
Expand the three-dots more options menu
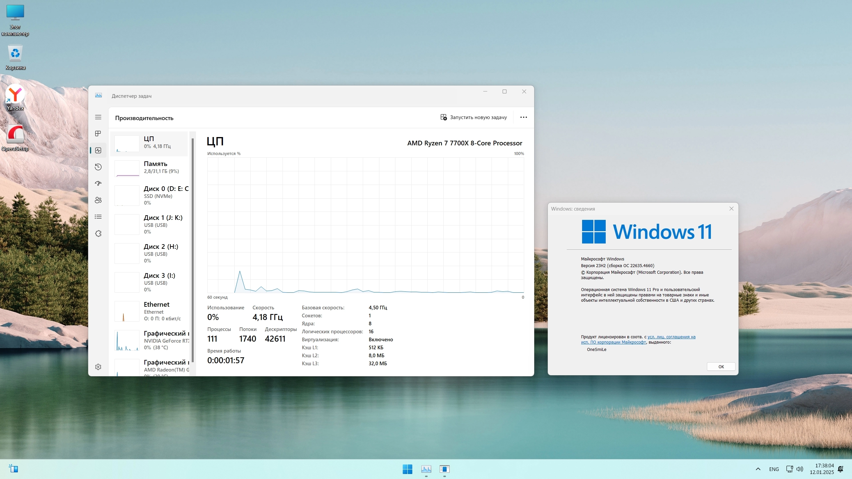[524, 117]
